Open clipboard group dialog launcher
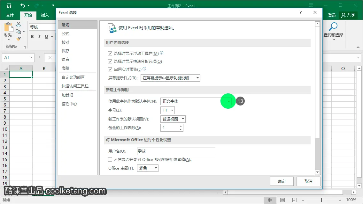Screen dimensions: 363x204 coord(25,47)
